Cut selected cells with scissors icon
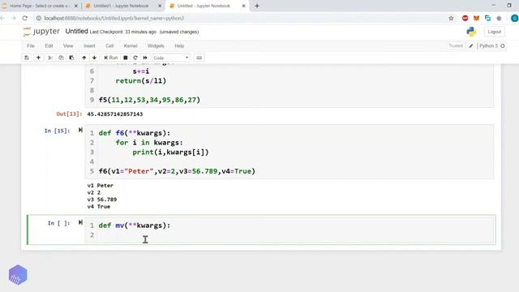Viewport: 519px width, 292px height. tap(50, 58)
